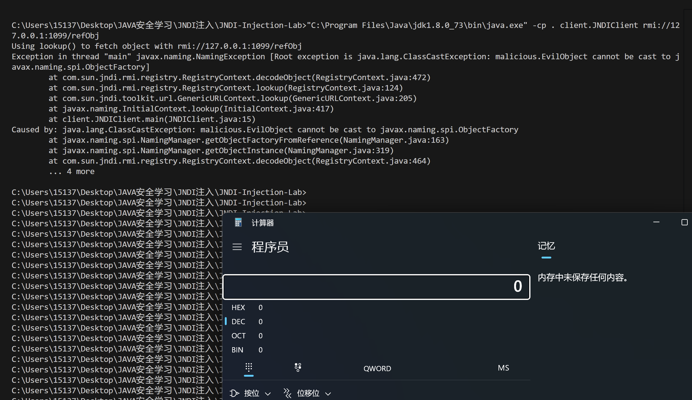Switch to full keypad input mode
692x400 pixels.
(249, 368)
